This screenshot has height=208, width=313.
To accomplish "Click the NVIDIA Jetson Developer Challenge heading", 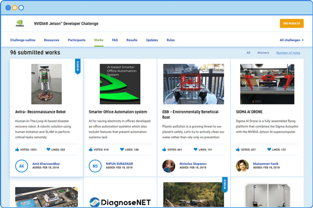I will [66, 23].
